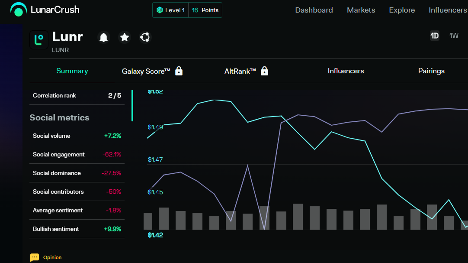468x263 pixels.
Task: Select the Bullish sentiment metric
Action: (77, 229)
